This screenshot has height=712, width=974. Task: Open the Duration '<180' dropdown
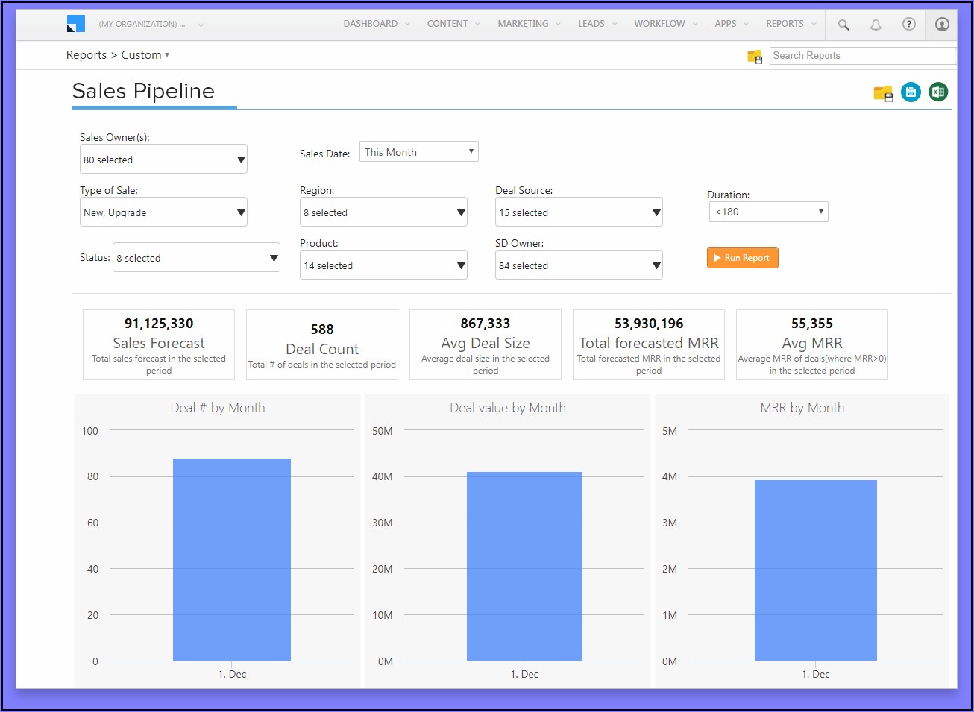click(768, 212)
